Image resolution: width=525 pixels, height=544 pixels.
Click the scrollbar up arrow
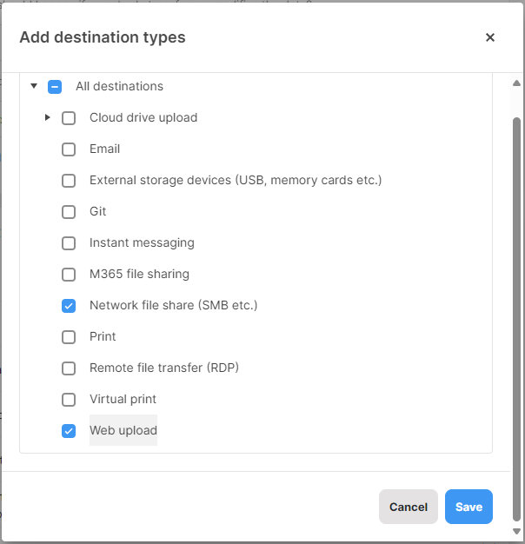coord(516,83)
